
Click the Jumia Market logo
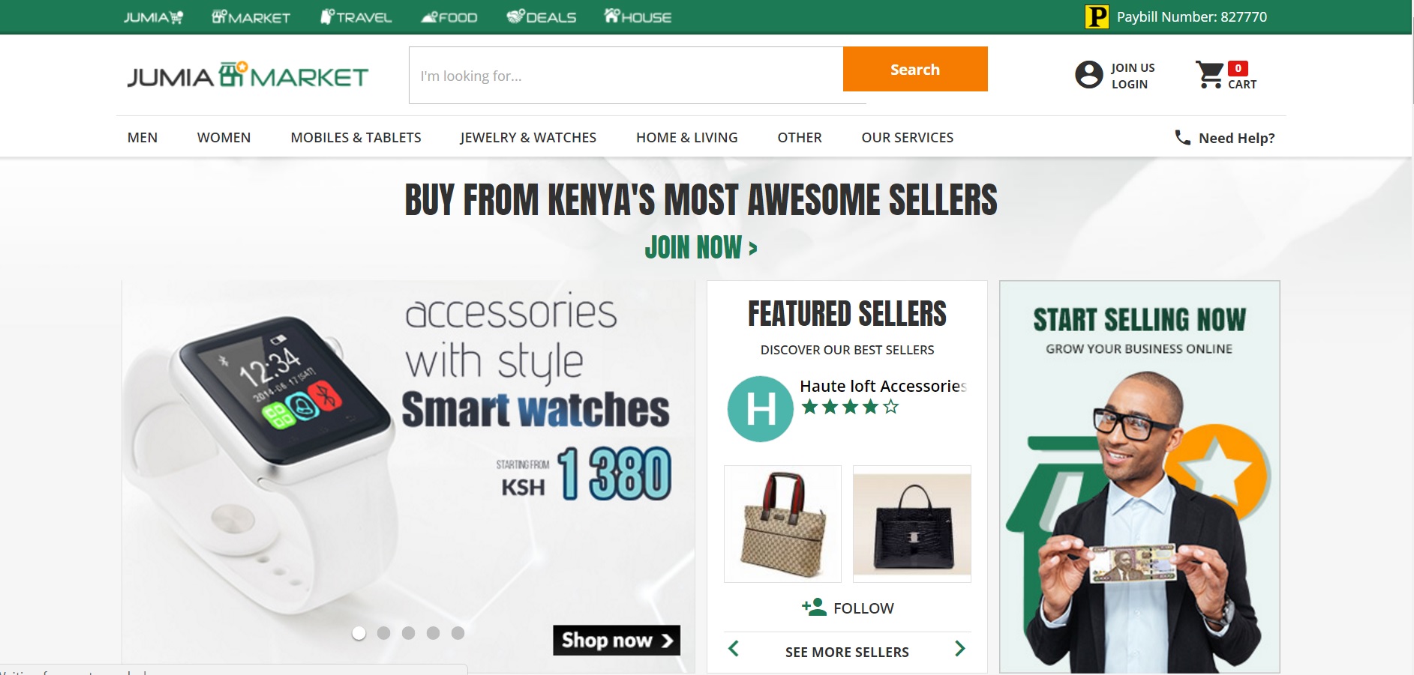point(248,74)
